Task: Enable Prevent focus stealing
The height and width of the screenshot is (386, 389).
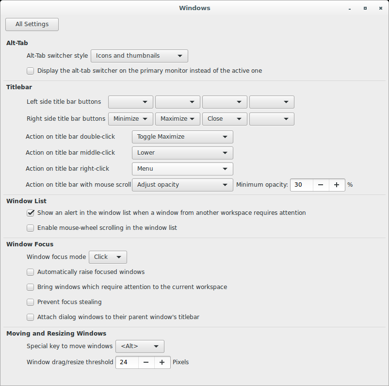Action: [x=31, y=302]
